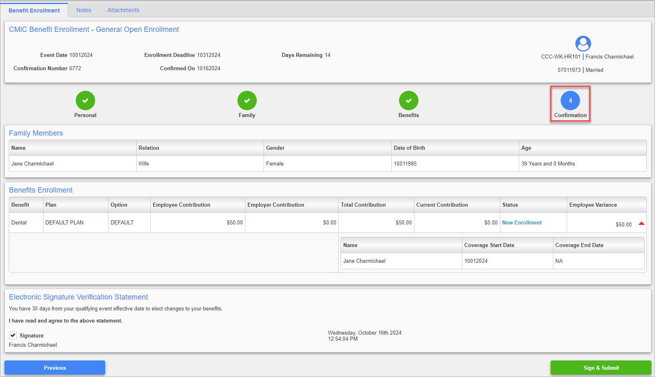The height and width of the screenshot is (377, 655).
Task: Click the Wife relation cell
Action: 200,163
